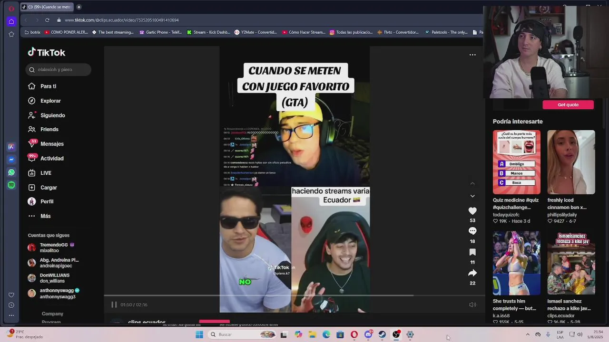Open the Stream - Kick Dashb... bookmark
The image size is (609, 342).
(208, 32)
